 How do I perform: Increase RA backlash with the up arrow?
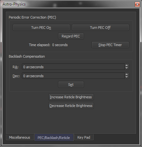tap(127, 65)
